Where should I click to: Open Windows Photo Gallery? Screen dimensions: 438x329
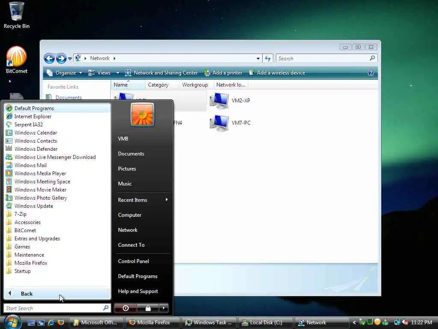pyautogui.click(x=58, y=198)
